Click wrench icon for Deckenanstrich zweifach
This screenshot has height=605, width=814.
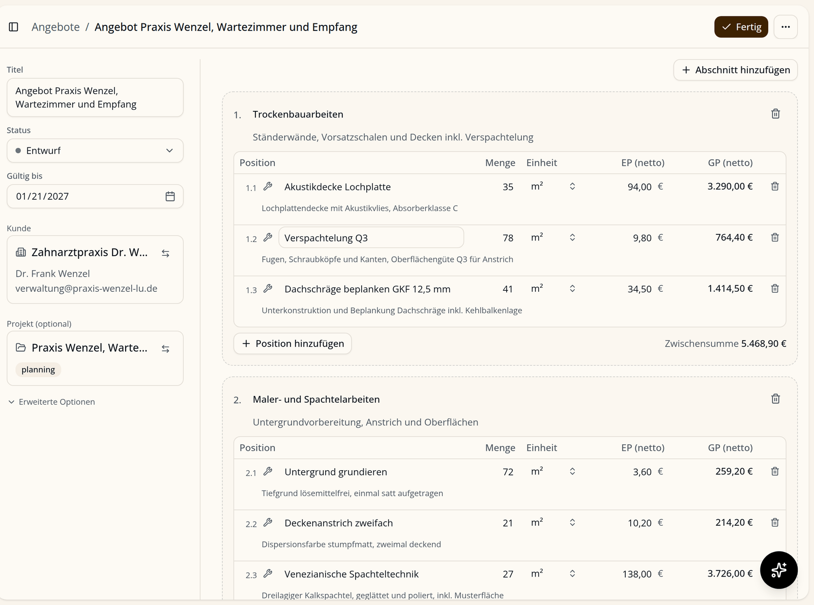268,523
